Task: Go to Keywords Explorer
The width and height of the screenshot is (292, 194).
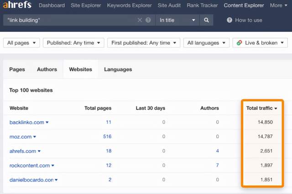Action: [x=129, y=5]
